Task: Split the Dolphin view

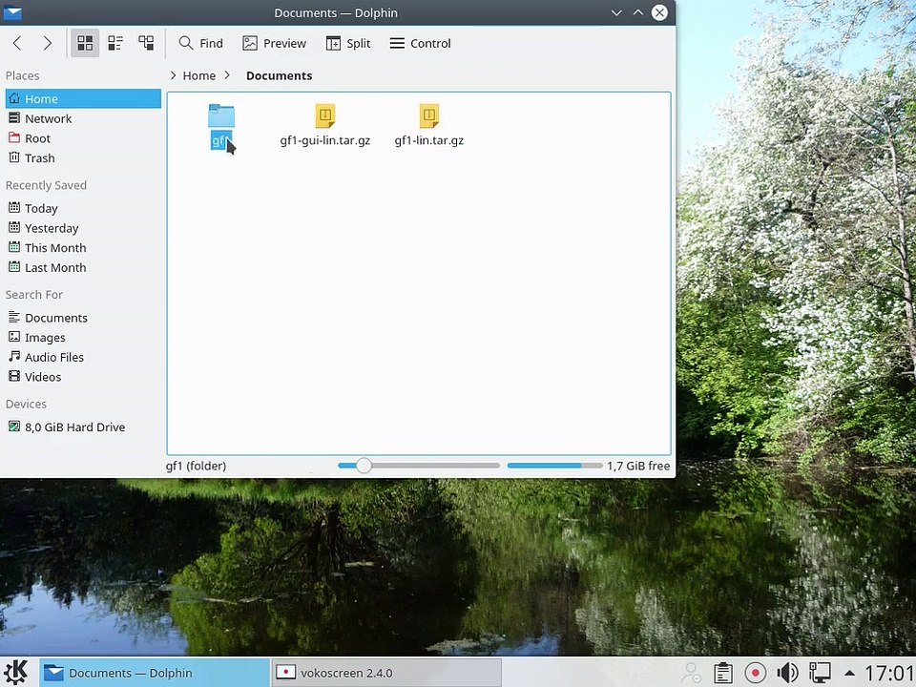Action: (x=348, y=43)
